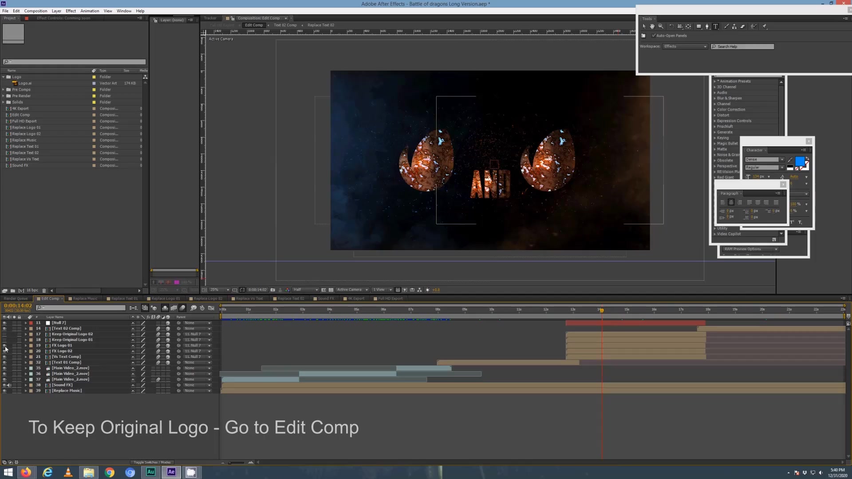Click the Text 02 Comp breadcrumb
Screen dimensions: 852x479
(285, 25)
